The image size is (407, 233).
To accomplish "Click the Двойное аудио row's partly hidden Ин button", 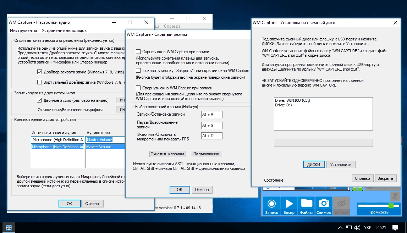I will tap(121, 100).
